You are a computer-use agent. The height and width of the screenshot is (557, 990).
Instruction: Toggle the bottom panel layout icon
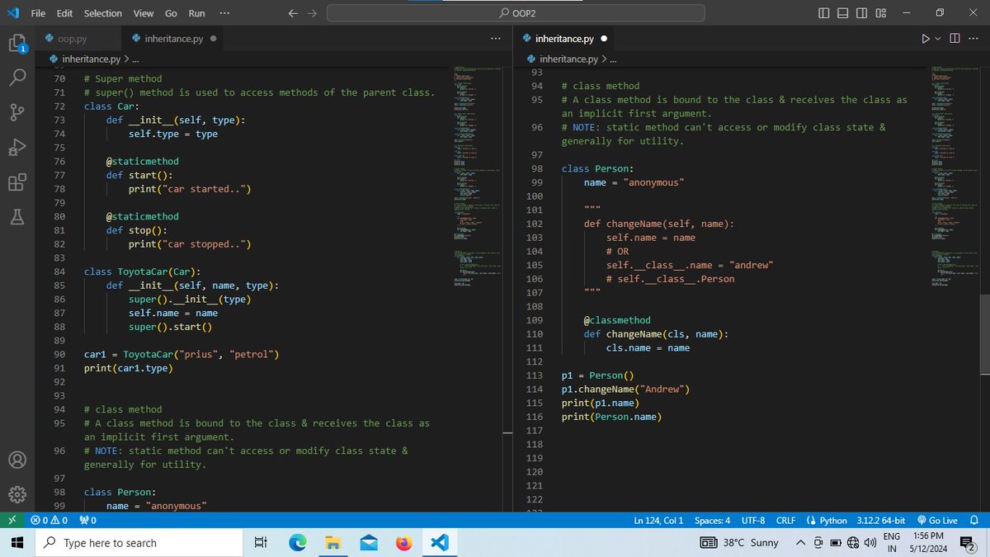844,13
